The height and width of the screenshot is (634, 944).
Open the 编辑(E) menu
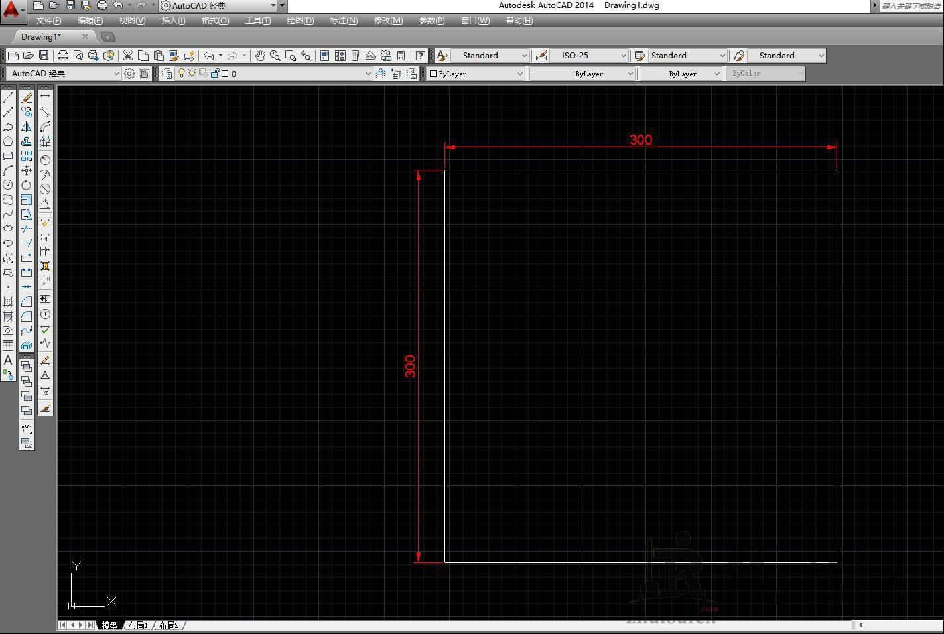click(x=90, y=21)
